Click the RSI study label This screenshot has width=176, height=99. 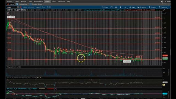[18, 78]
